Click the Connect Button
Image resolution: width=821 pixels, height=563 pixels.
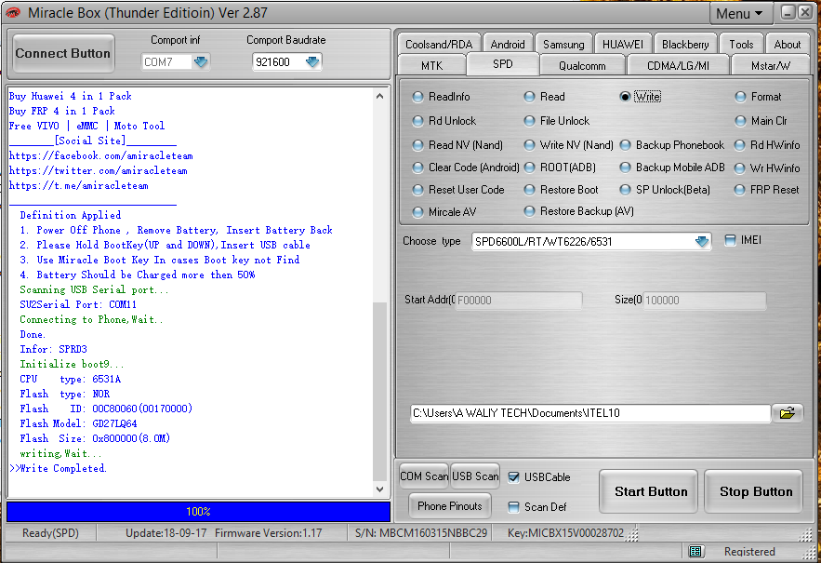[x=63, y=53]
